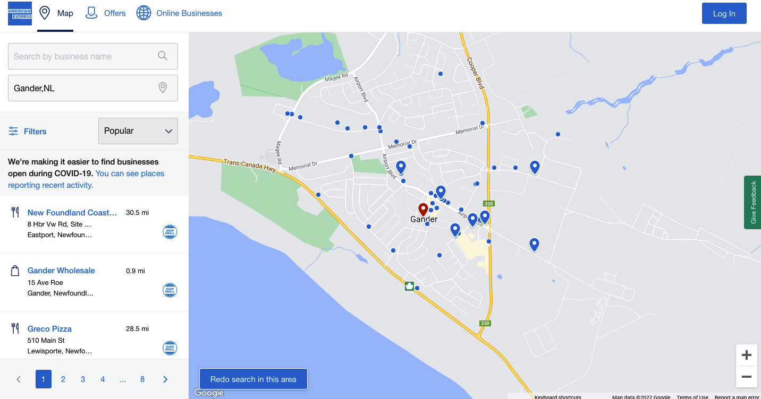
Task: Click Shop Small badge on Gander Wholesale
Action: [170, 290]
